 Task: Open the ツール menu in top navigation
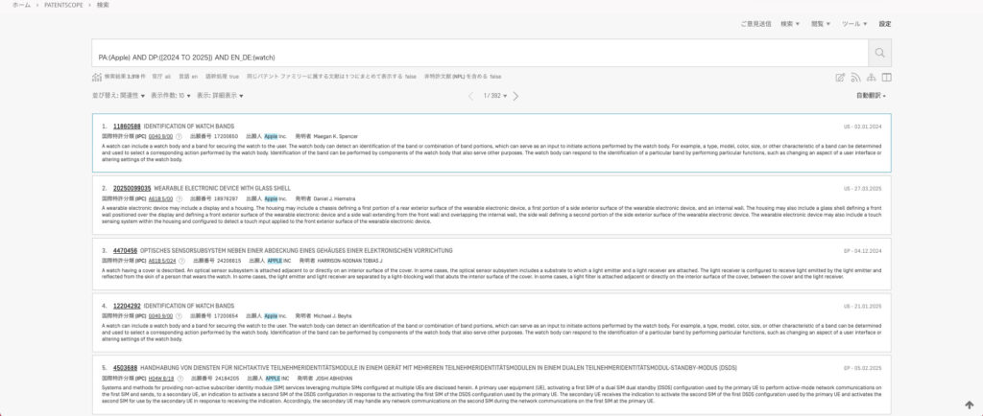coord(852,23)
